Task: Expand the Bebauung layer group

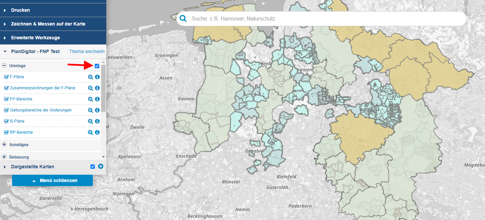Action: (x=4, y=157)
